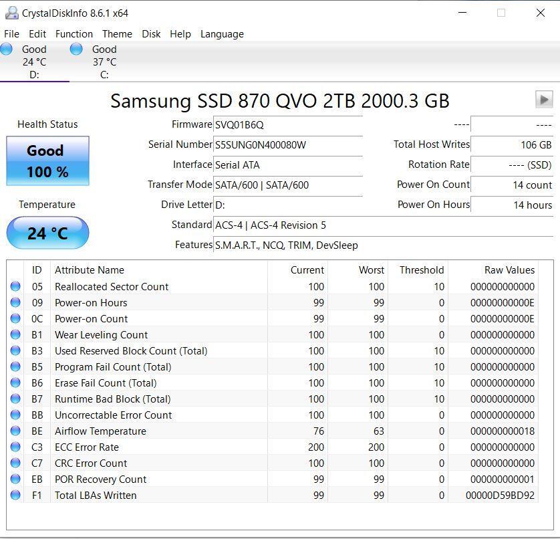
Task: Click the blue status orb above C: drive
Action: pos(76,49)
